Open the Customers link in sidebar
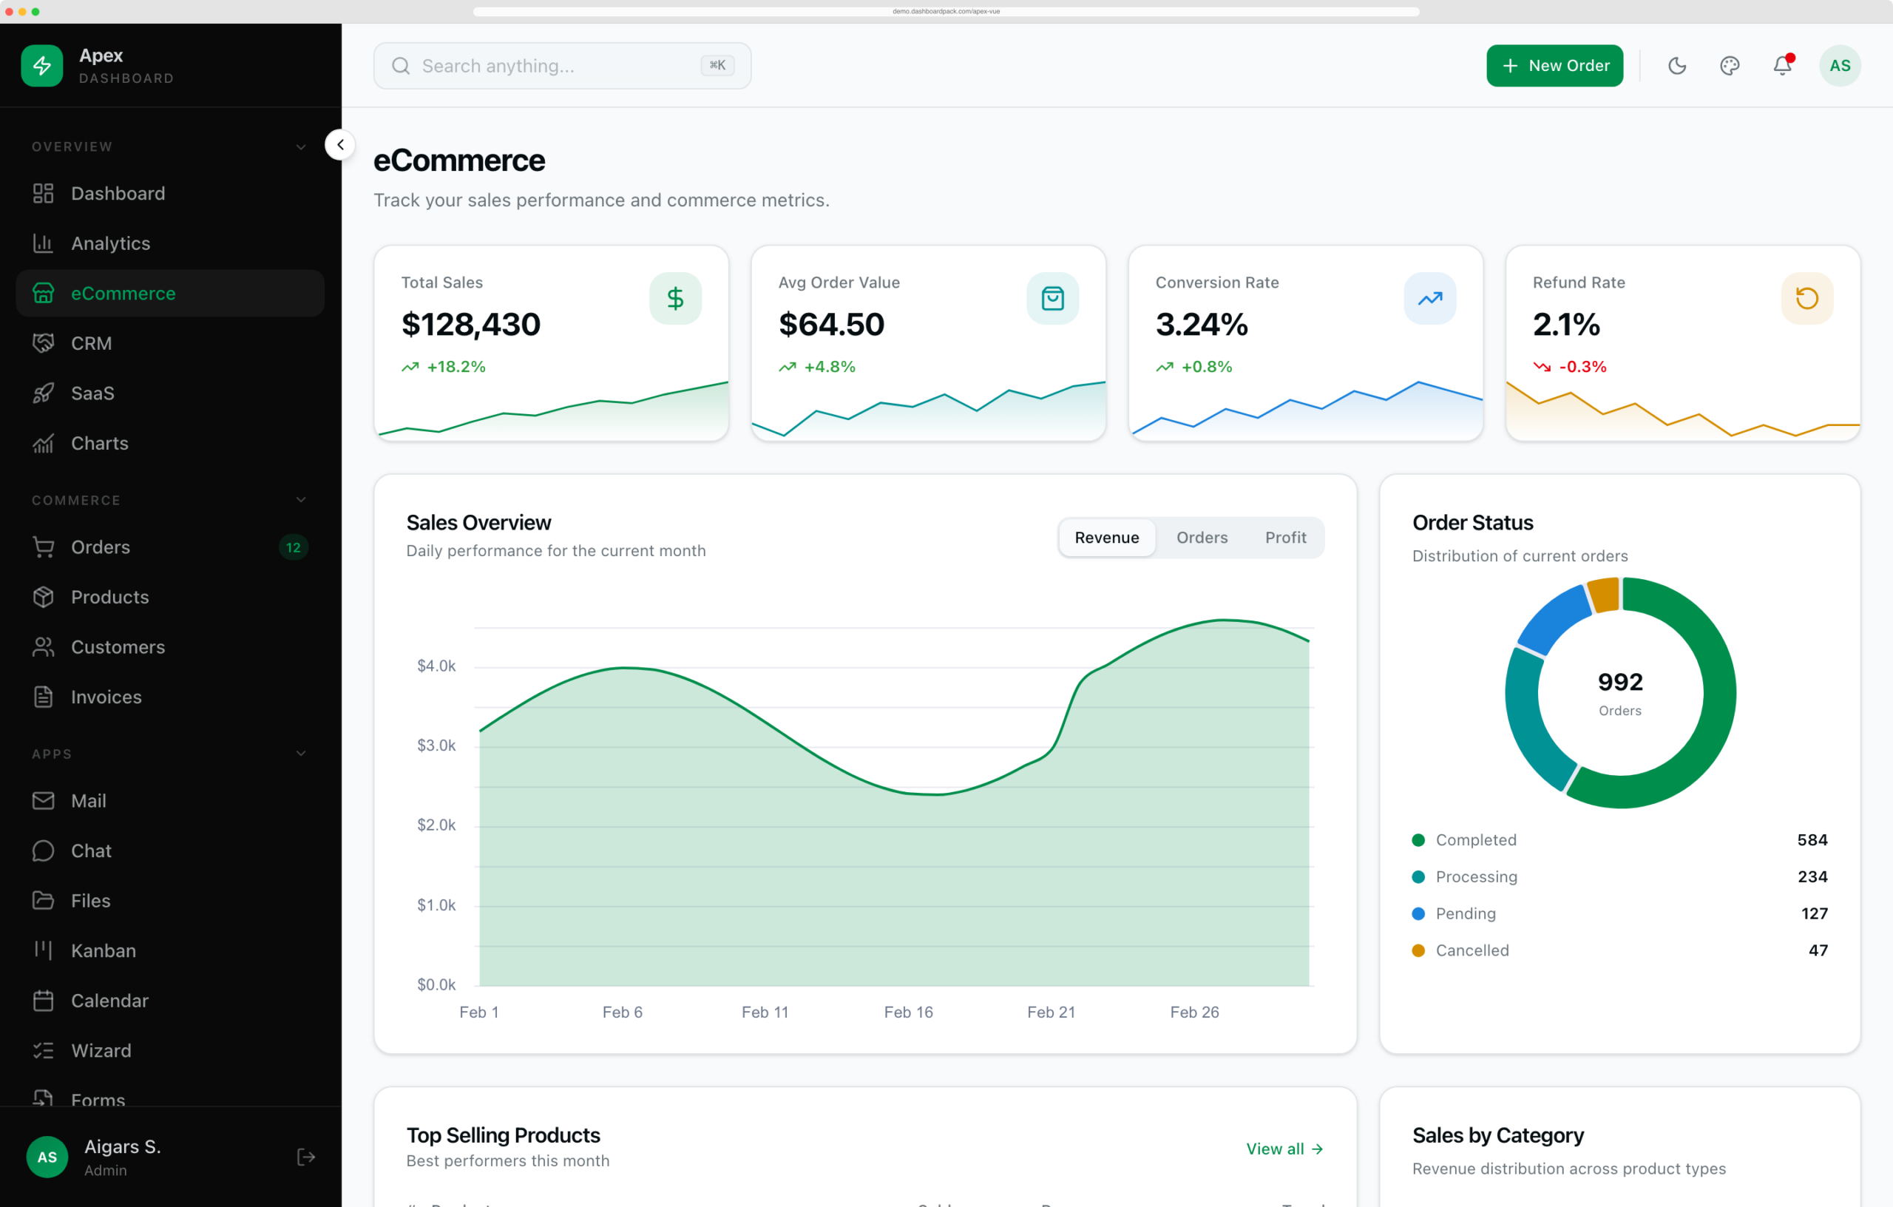 (170, 647)
